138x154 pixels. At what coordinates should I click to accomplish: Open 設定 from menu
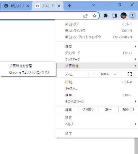tap(97, 118)
